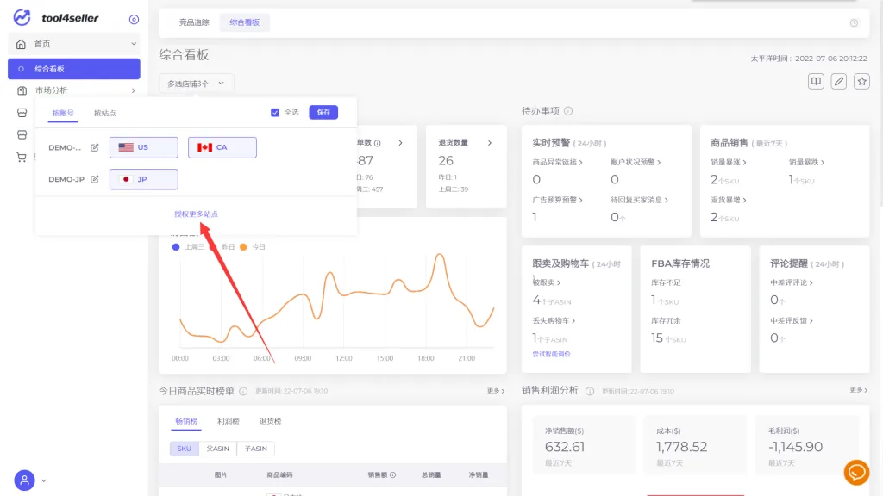Open 被跟卖 link
The width and height of the screenshot is (883, 496).
tap(546, 282)
